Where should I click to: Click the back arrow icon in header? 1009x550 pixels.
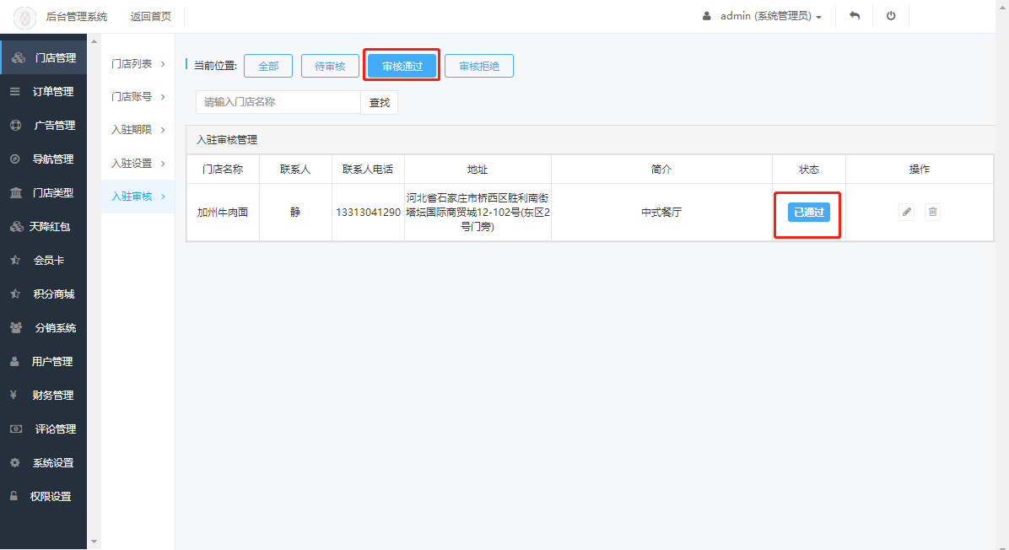tap(855, 16)
